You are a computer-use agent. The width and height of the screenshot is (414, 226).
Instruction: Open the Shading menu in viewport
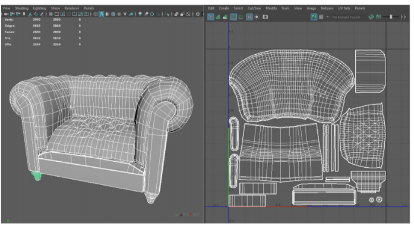[21, 8]
